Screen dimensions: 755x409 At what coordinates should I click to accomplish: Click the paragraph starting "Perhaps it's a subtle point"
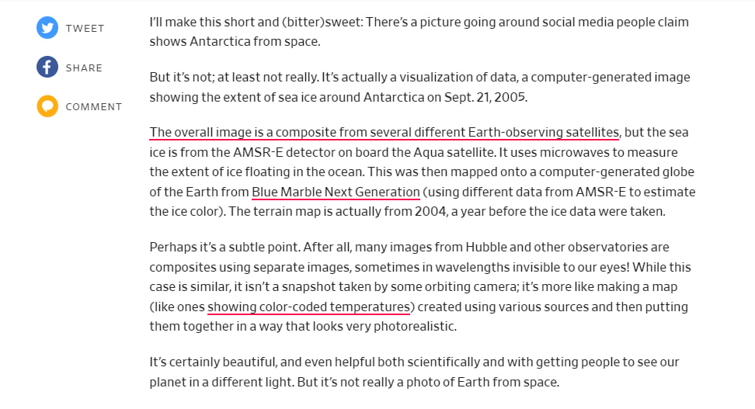tap(420, 287)
